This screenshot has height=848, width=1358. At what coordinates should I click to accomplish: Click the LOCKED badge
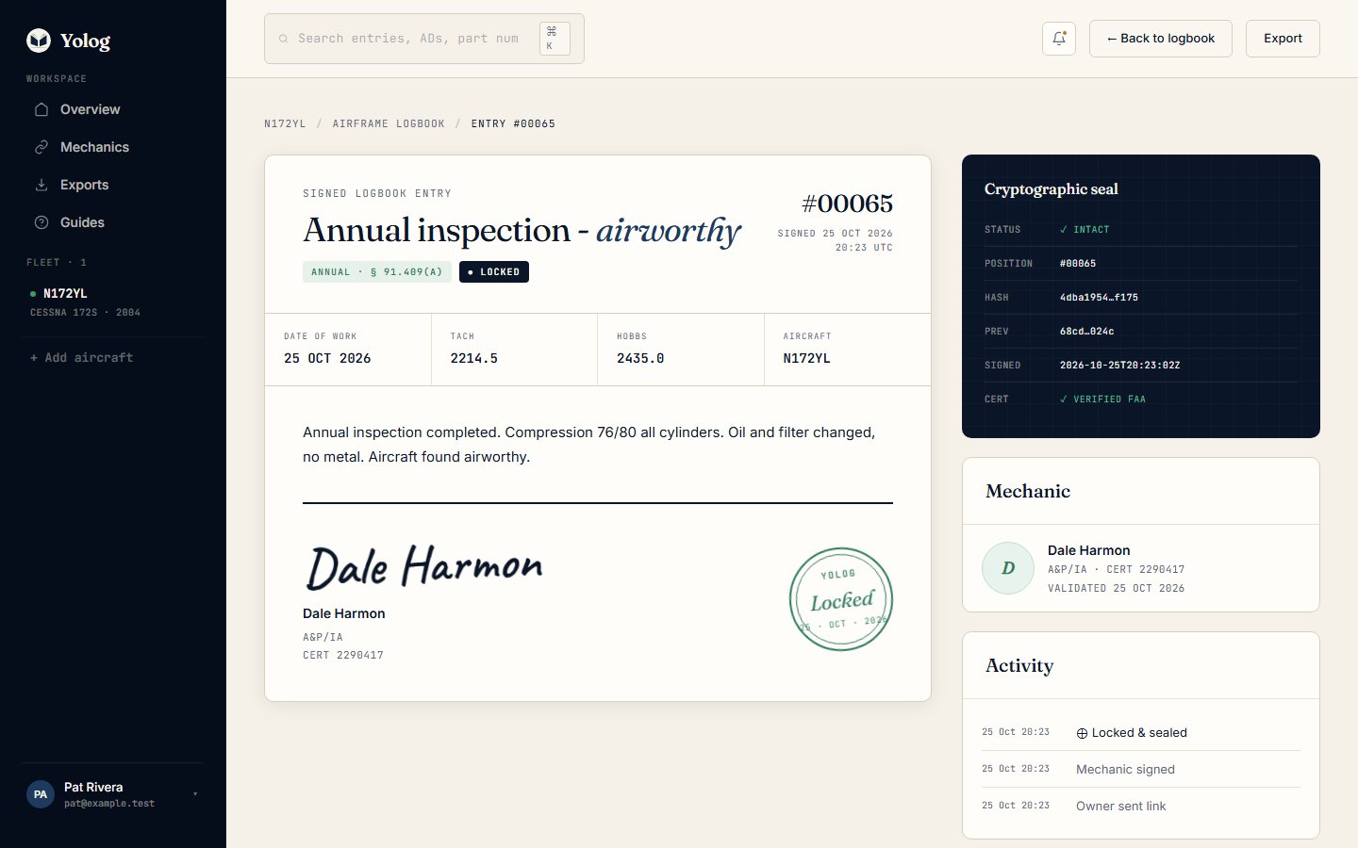click(x=494, y=271)
